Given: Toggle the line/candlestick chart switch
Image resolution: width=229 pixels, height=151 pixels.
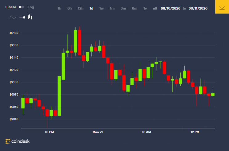Looking at the screenshot, I should (x=22, y=17).
